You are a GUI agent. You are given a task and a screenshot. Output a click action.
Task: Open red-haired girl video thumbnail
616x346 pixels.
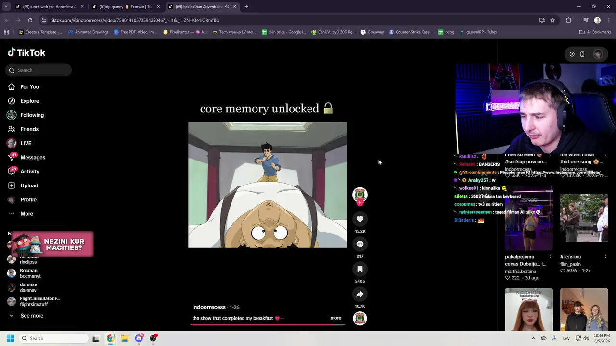(529, 309)
